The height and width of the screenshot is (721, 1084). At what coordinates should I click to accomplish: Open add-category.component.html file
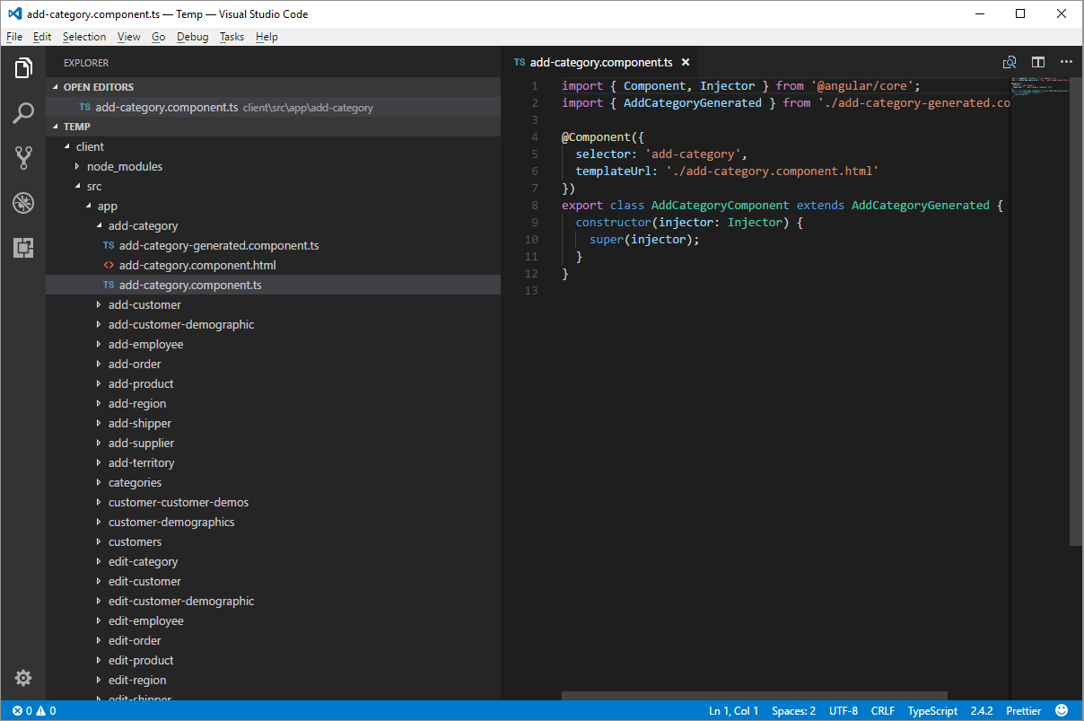[x=197, y=265]
